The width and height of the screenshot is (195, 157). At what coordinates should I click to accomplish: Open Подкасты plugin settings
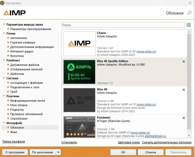[x=17, y=110]
